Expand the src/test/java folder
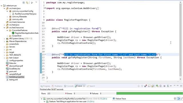 [4, 25]
